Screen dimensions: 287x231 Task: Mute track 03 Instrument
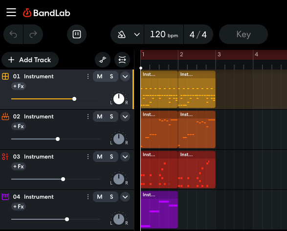pyautogui.click(x=100, y=157)
